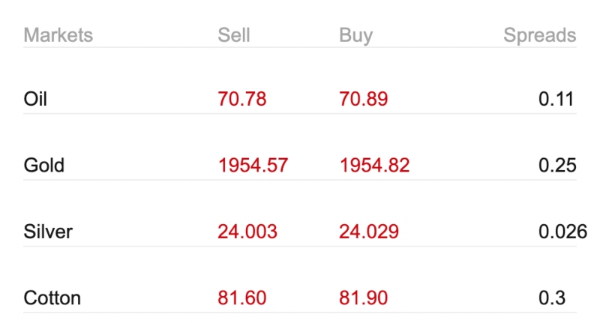Click the Silver spread value 0.026
This screenshot has height=323, width=600.
coord(563,232)
